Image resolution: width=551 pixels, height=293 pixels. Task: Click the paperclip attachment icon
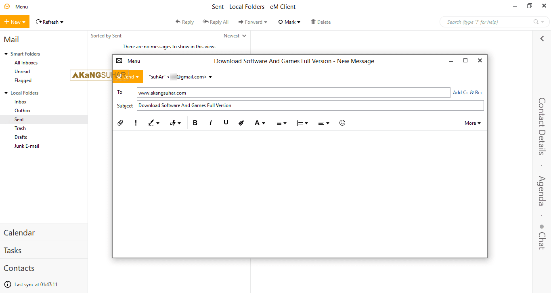[120, 123]
